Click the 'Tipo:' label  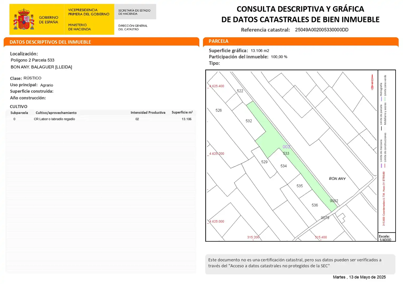click(x=214, y=63)
